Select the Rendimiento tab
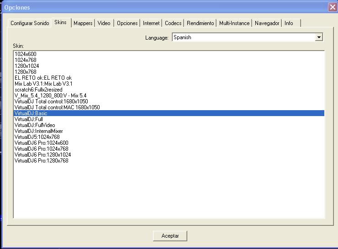Screen dimensions: 338x249 (200, 23)
